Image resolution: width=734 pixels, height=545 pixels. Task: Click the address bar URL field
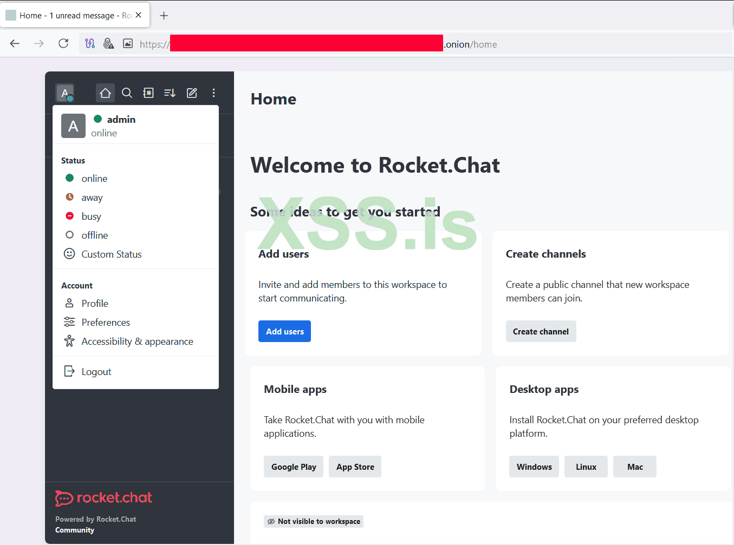pyautogui.click(x=406, y=44)
